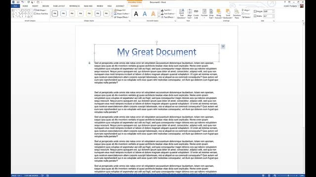Open the Shape Outline dropdown
The width and height of the screenshot is (316, 177).
[122, 14]
